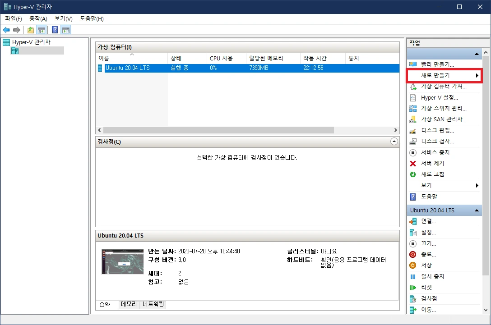Click 디스크 검사 icon
This screenshot has height=325, width=491.
413,142
